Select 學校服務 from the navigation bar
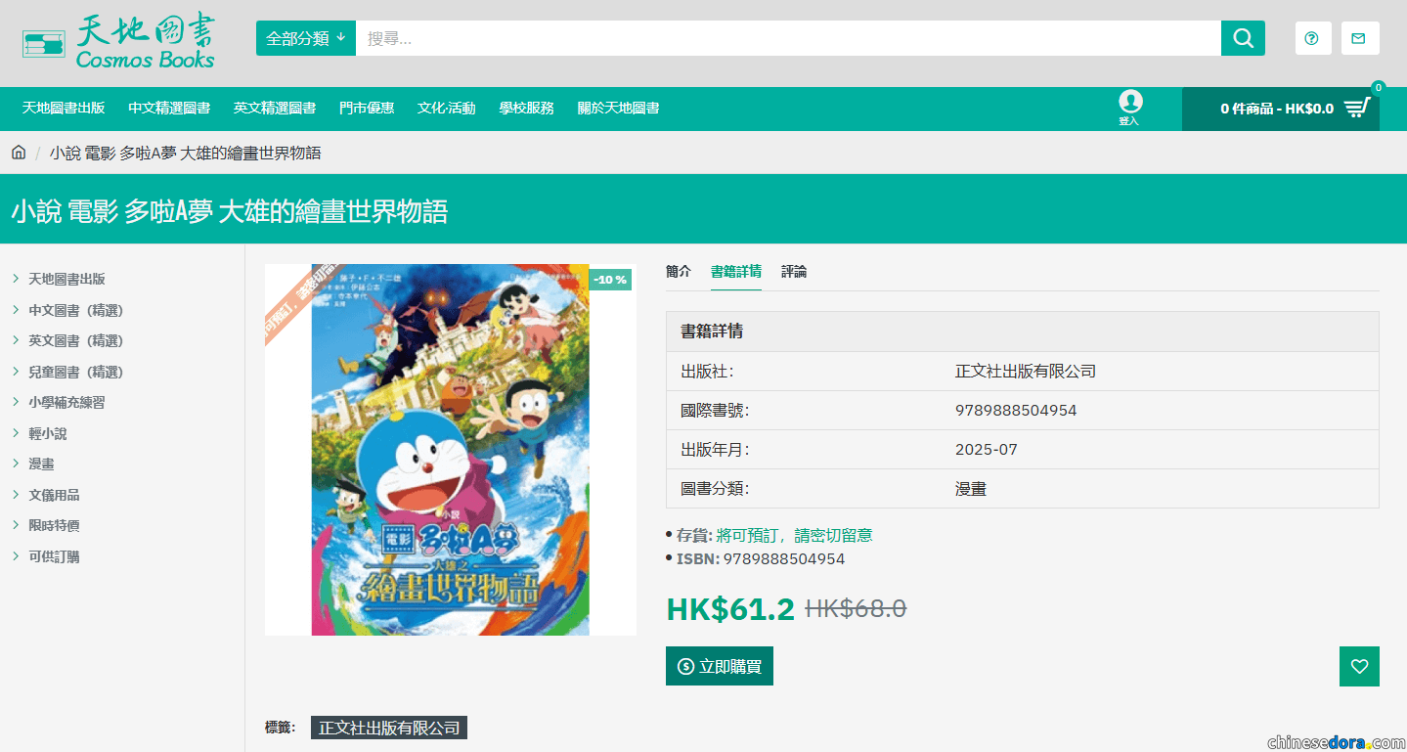This screenshot has width=1407, height=752. pyautogui.click(x=526, y=109)
